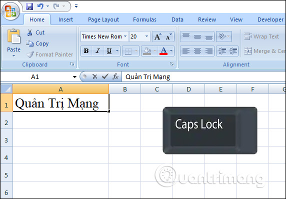Open the Insert Function fx dialog
The width and height of the screenshot is (286, 199).
[115, 76]
